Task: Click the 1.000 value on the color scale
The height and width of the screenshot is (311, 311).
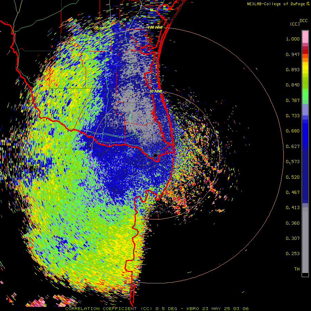Action: point(293,39)
